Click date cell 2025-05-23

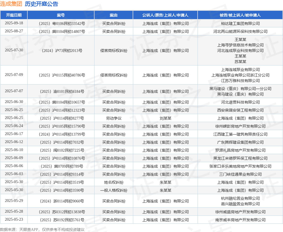(14, 219)
